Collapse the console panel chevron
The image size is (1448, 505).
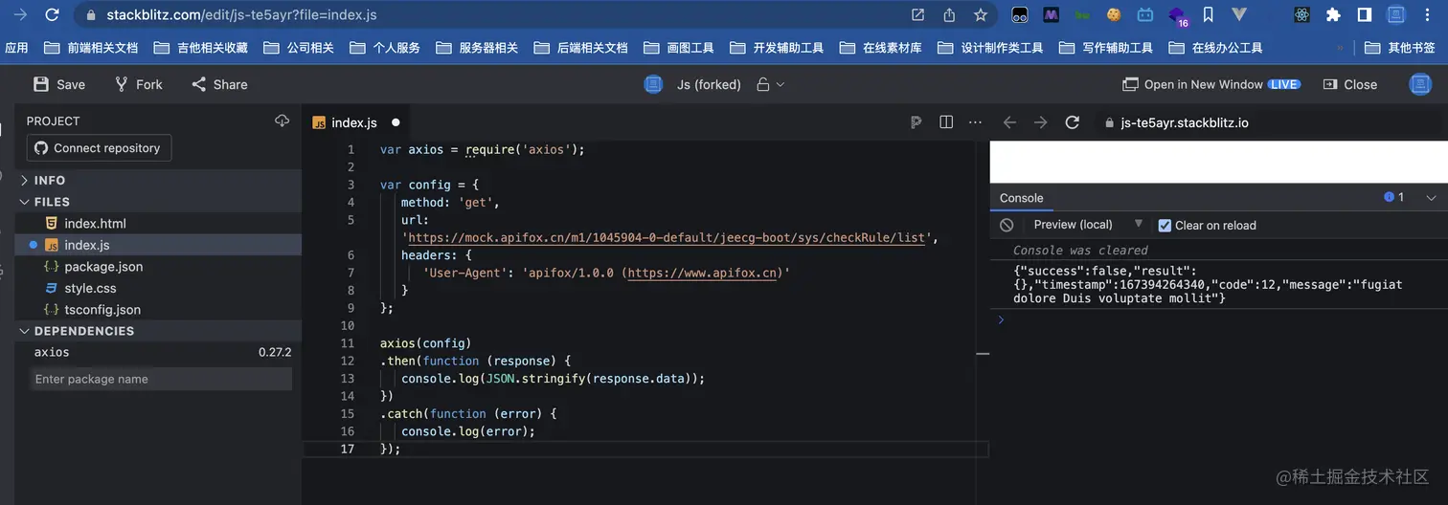click(1431, 198)
